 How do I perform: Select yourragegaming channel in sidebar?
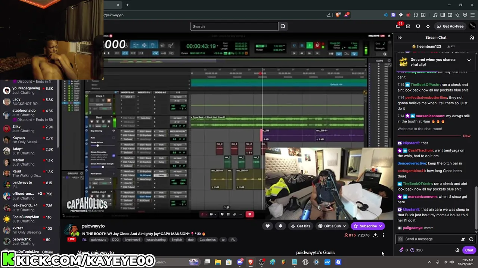(28, 91)
